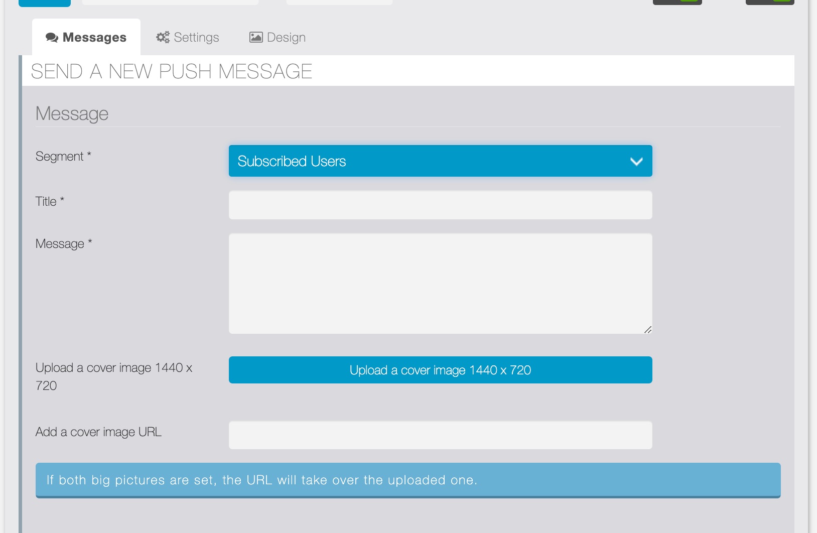Focus the Title input field
The height and width of the screenshot is (533, 817).
point(440,205)
